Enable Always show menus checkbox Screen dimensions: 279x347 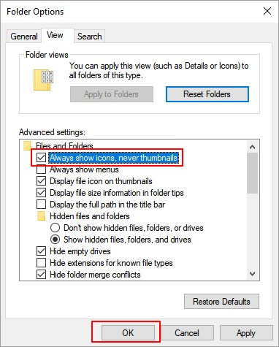[x=41, y=169]
